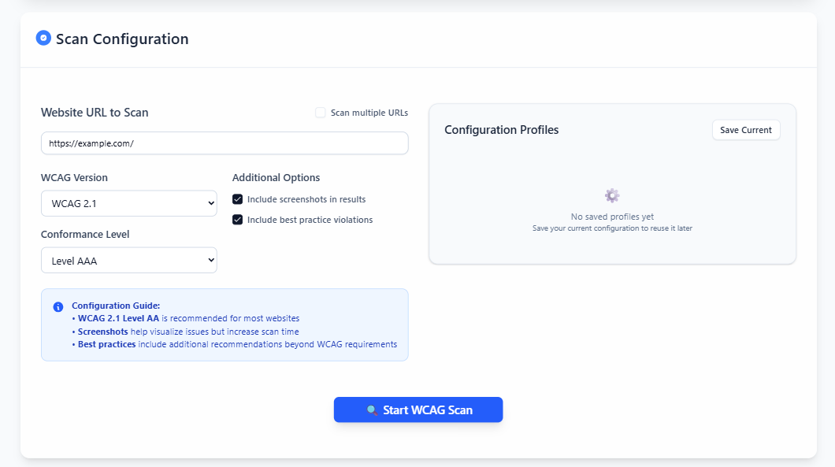Click the 'Scan multiple URLs' label text
The image size is (835, 467).
pyautogui.click(x=369, y=113)
